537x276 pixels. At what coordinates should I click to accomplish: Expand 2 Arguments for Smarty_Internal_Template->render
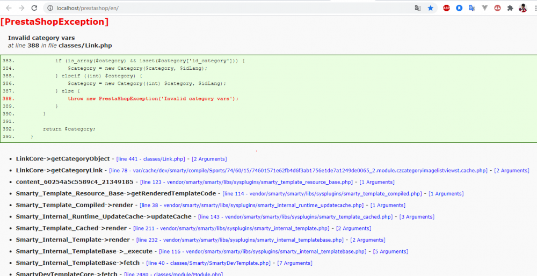click(367, 240)
